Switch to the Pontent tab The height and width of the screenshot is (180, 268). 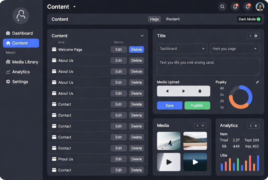tap(173, 19)
